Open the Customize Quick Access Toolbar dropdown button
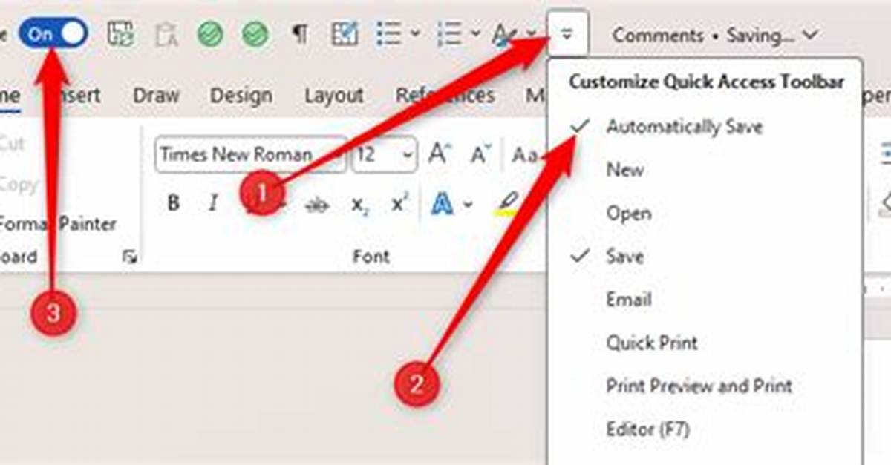Screen dimensions: 891x465 pos(568,34)
